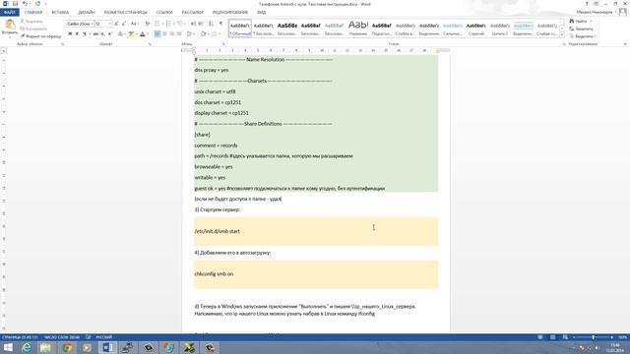Open the change case Aa dropdown
The image size is (630, 354).
tap(135, 24)
